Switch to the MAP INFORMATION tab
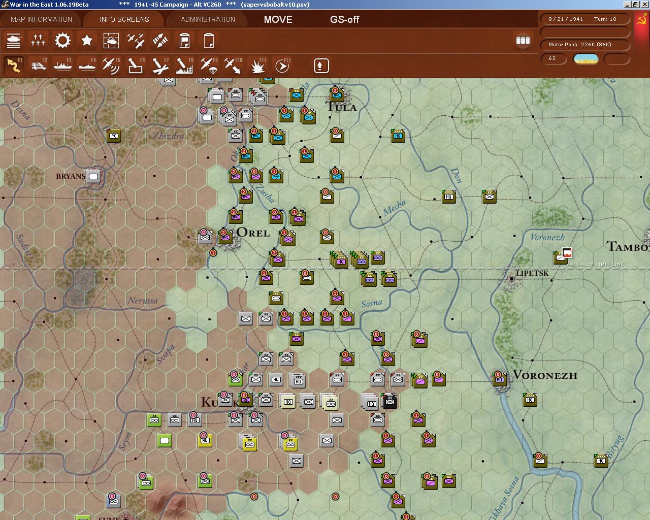Screen dimensions: 650x520 [x=41, y=19]
